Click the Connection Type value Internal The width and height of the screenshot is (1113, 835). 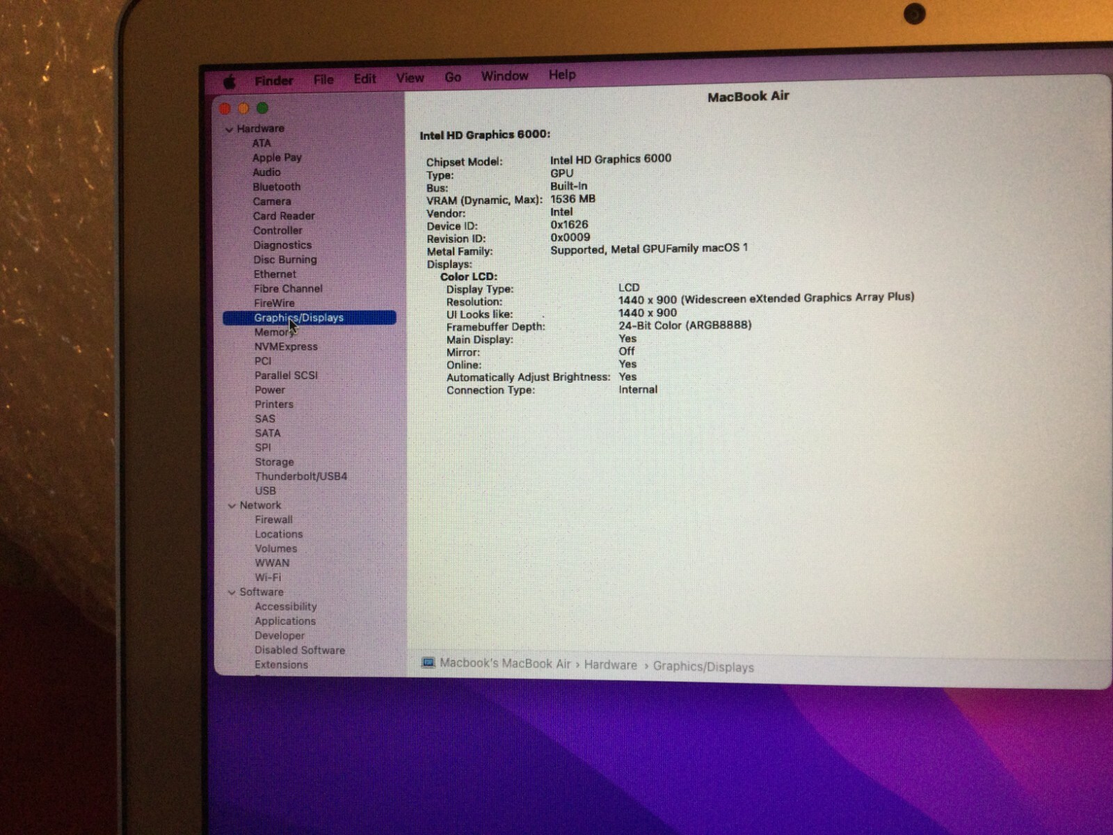tap(638, 390)
